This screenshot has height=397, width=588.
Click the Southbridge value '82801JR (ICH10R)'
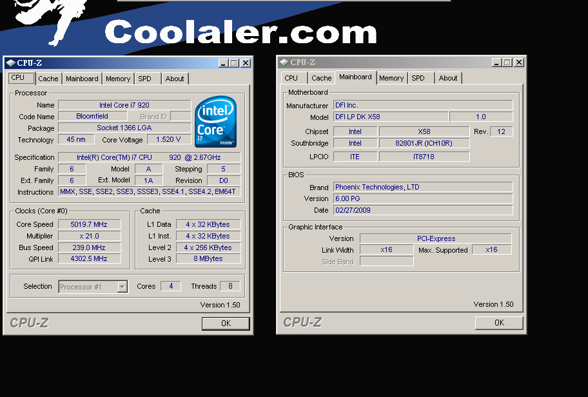(424, 143)
